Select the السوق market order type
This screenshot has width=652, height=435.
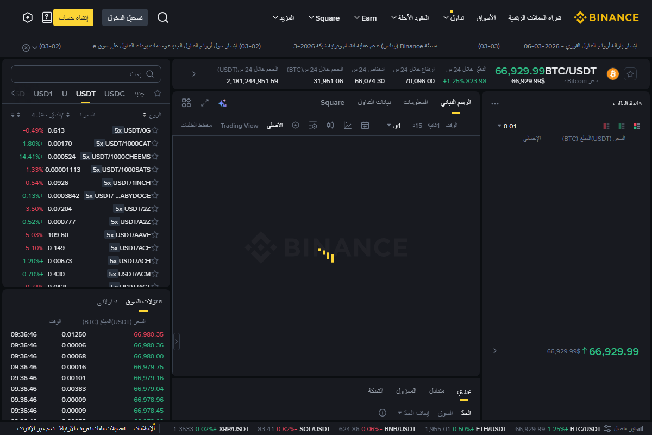445,413
